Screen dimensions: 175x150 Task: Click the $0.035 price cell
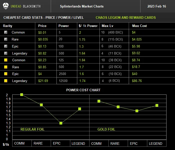[x=43, y=39]
